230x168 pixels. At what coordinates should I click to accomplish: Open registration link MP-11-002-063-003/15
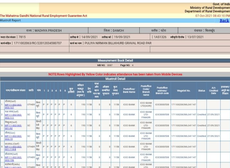tap(13, 137)
